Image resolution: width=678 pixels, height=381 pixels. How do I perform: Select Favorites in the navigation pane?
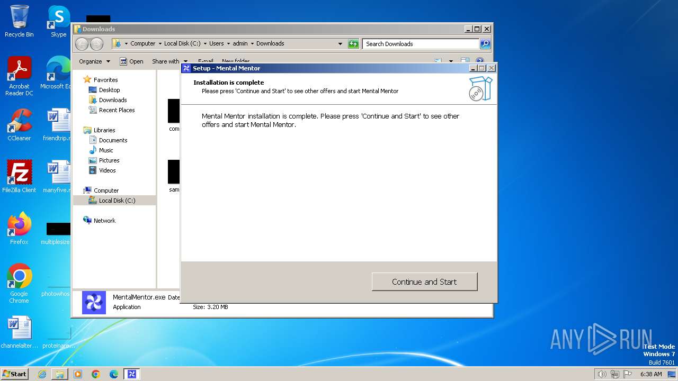tap(105, 80)
